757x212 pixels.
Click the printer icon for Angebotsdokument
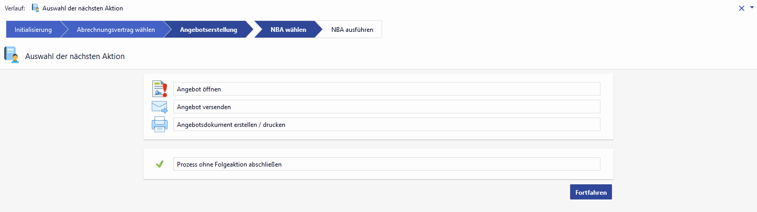(159, 124)
